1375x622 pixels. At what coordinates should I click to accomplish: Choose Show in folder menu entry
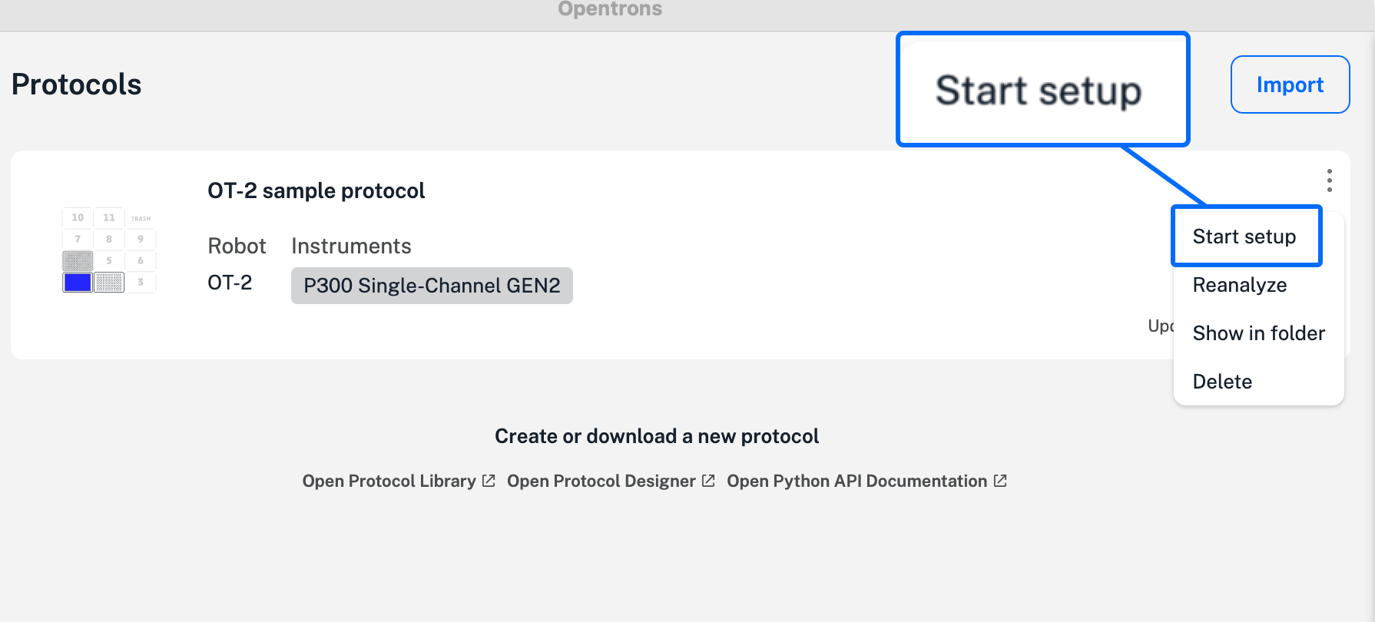[1258, 333]
